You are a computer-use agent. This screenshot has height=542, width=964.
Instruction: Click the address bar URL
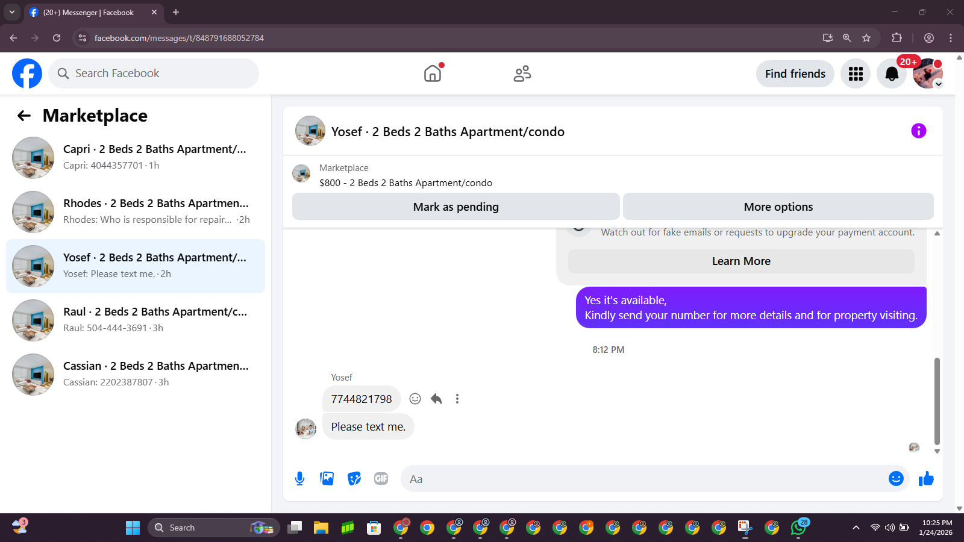(x=179, y=38)
